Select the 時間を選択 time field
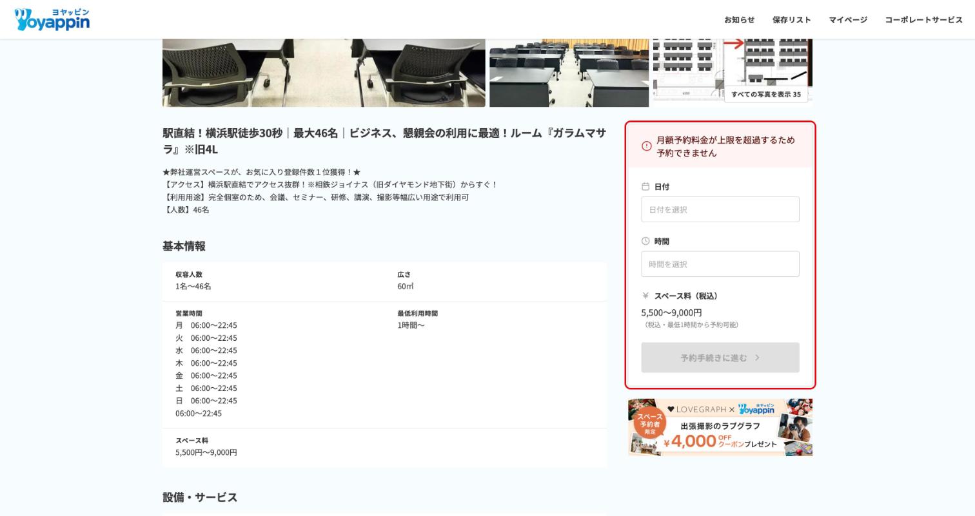 tap(720, 264)
